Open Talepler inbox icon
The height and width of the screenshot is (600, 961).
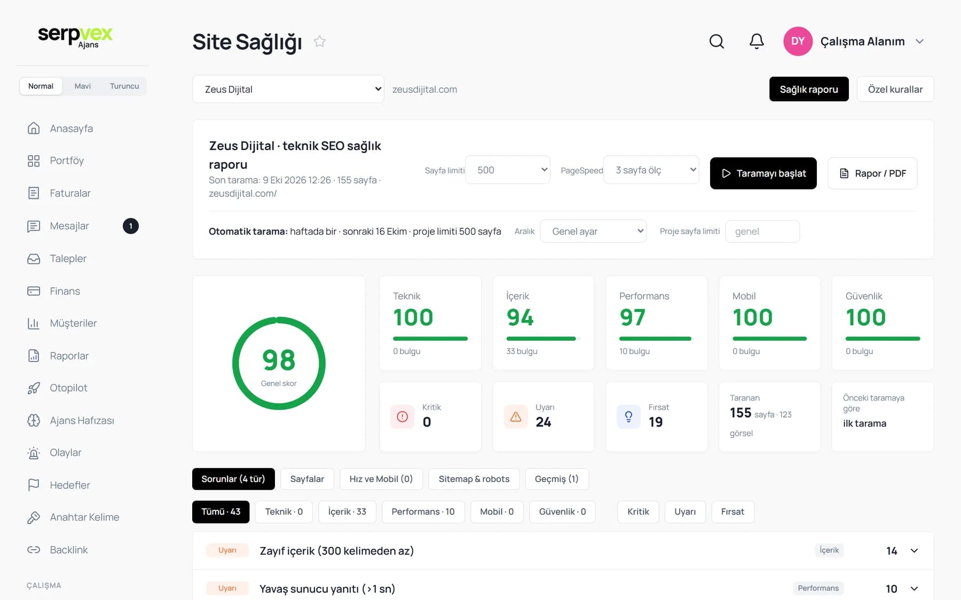[34, 259]
